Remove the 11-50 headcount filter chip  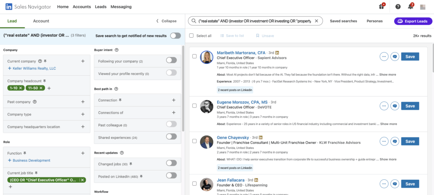point(41,88)
